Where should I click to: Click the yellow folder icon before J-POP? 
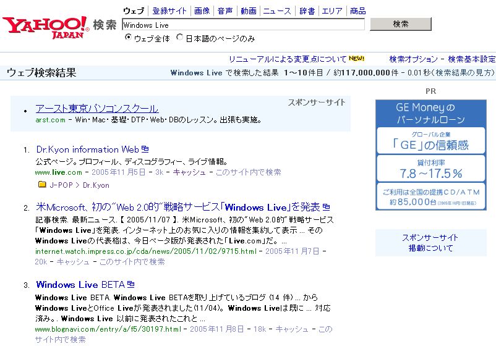(x=42, y=184)
